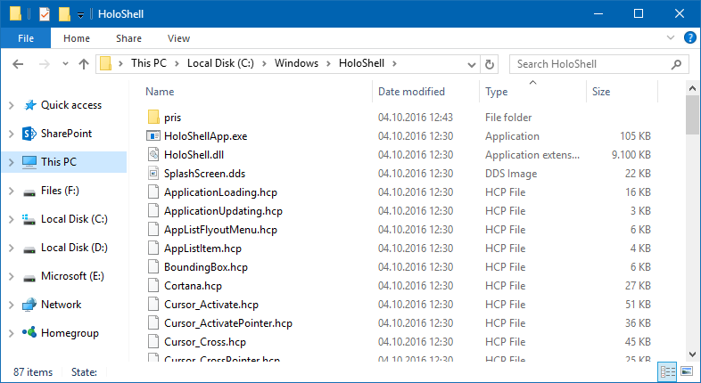Open Help via the question mark icon

[x=689, y=38]
